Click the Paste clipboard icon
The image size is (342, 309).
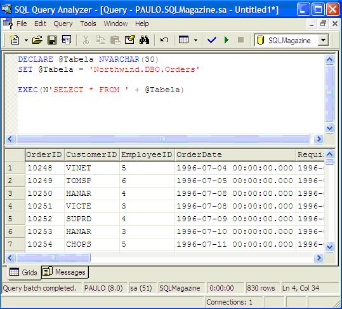click(x=115, y=40)
